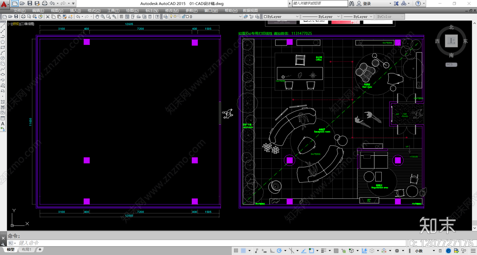477x255 pixels.
Task: Click the WCS button under the ViewCube
Action: pos(451,65)
